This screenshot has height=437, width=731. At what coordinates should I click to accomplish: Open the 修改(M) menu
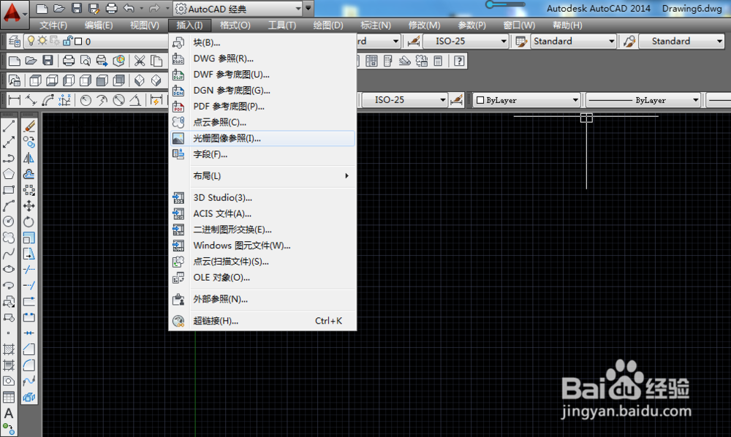click(424, 25)
